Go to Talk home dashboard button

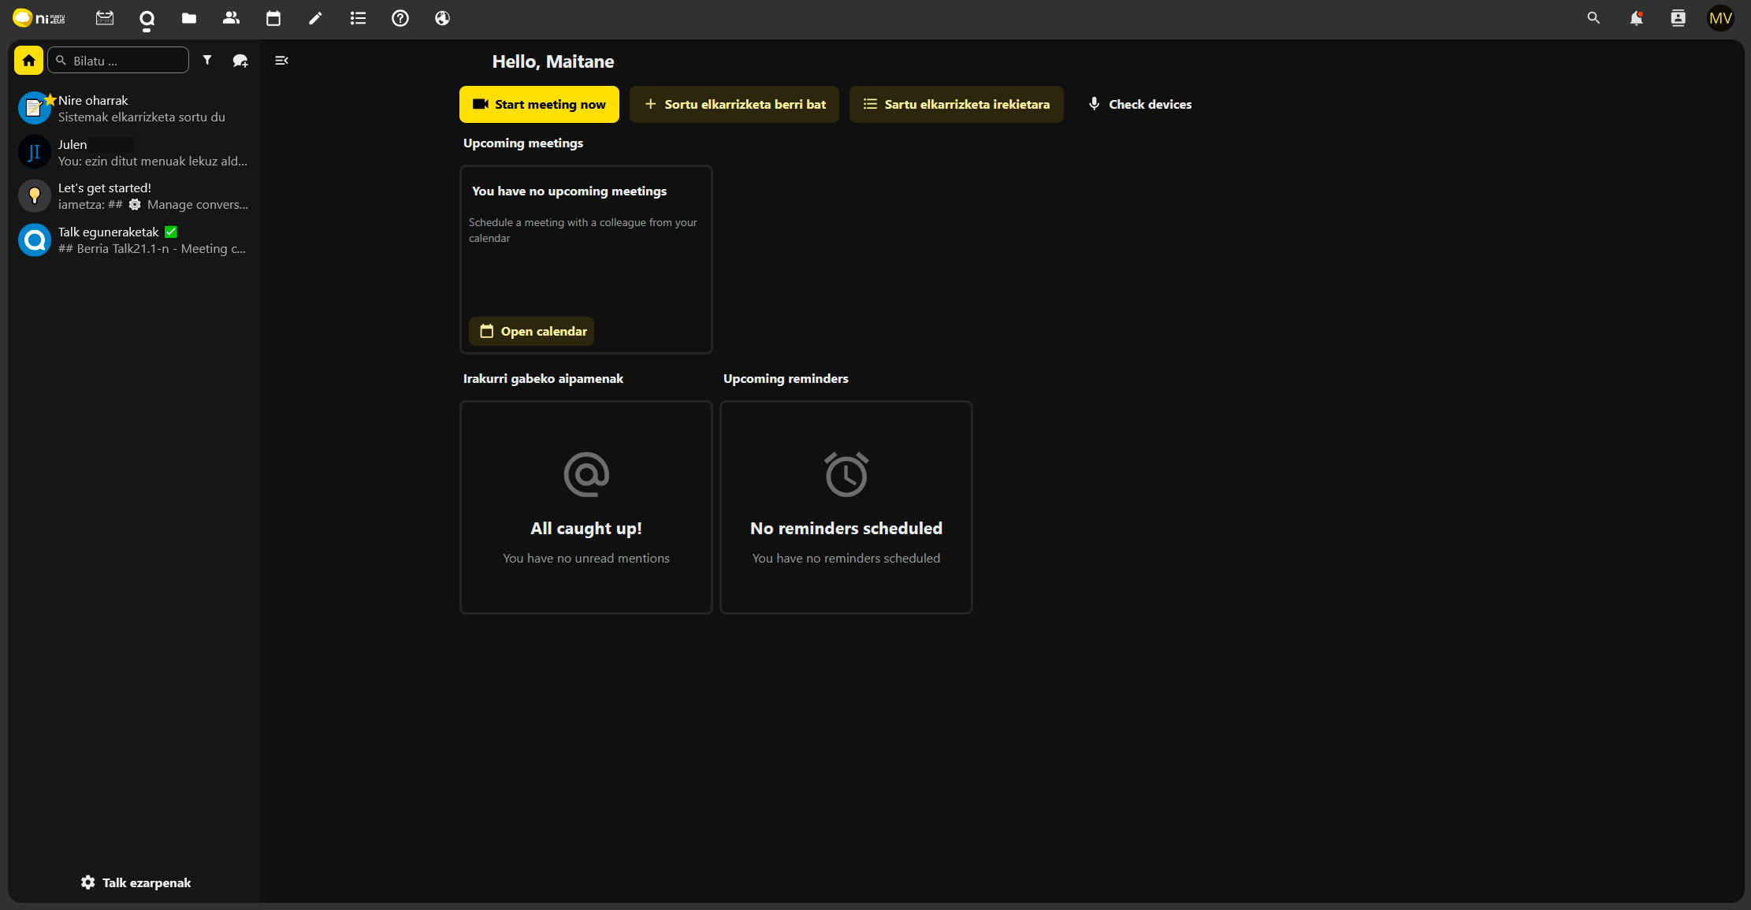[29, 61]
